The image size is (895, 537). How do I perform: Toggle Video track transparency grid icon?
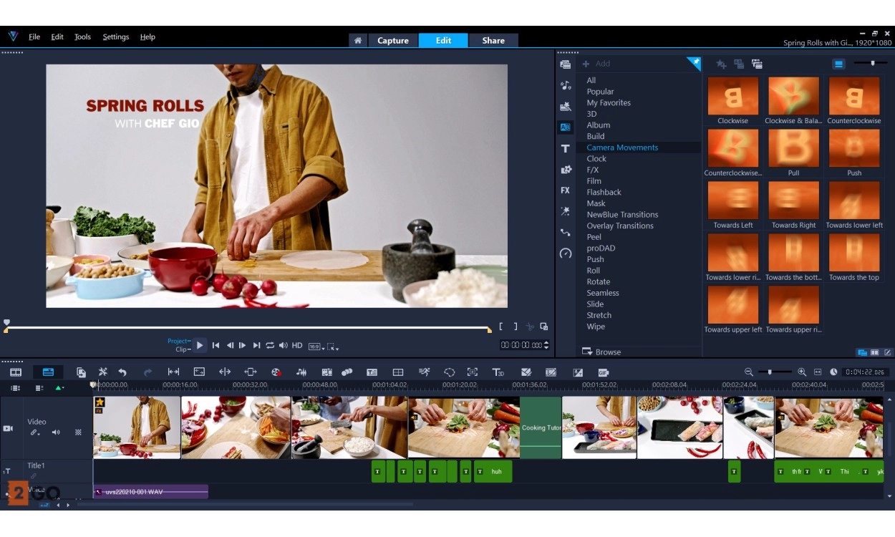pos(79,432)
